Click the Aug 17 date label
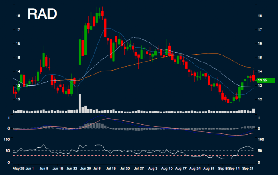The image size is (278, 175). click(181, 169)
